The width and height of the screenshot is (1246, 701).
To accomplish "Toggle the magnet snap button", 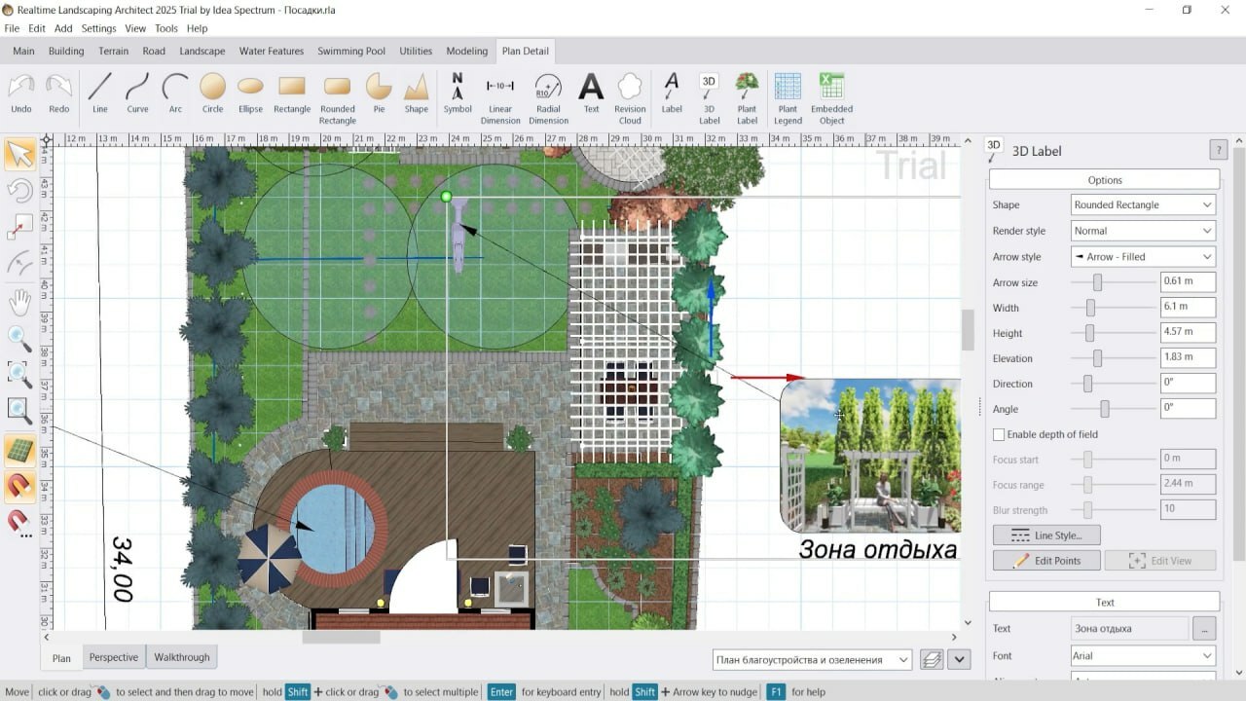I will point(19,485).
